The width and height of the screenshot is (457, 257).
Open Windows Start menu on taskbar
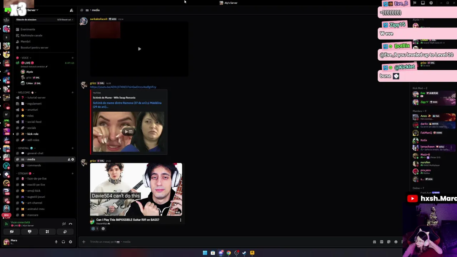[x=205, y=253]
